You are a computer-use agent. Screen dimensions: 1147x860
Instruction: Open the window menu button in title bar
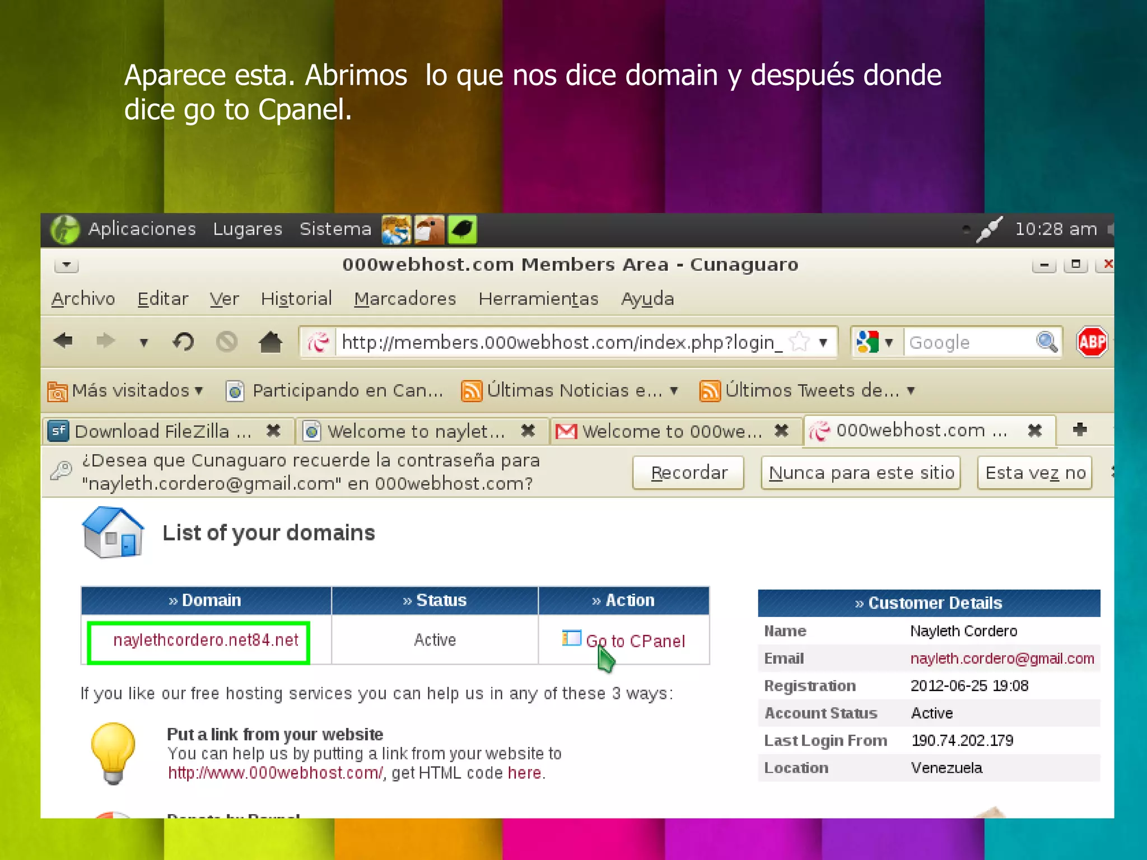point(67,264)
